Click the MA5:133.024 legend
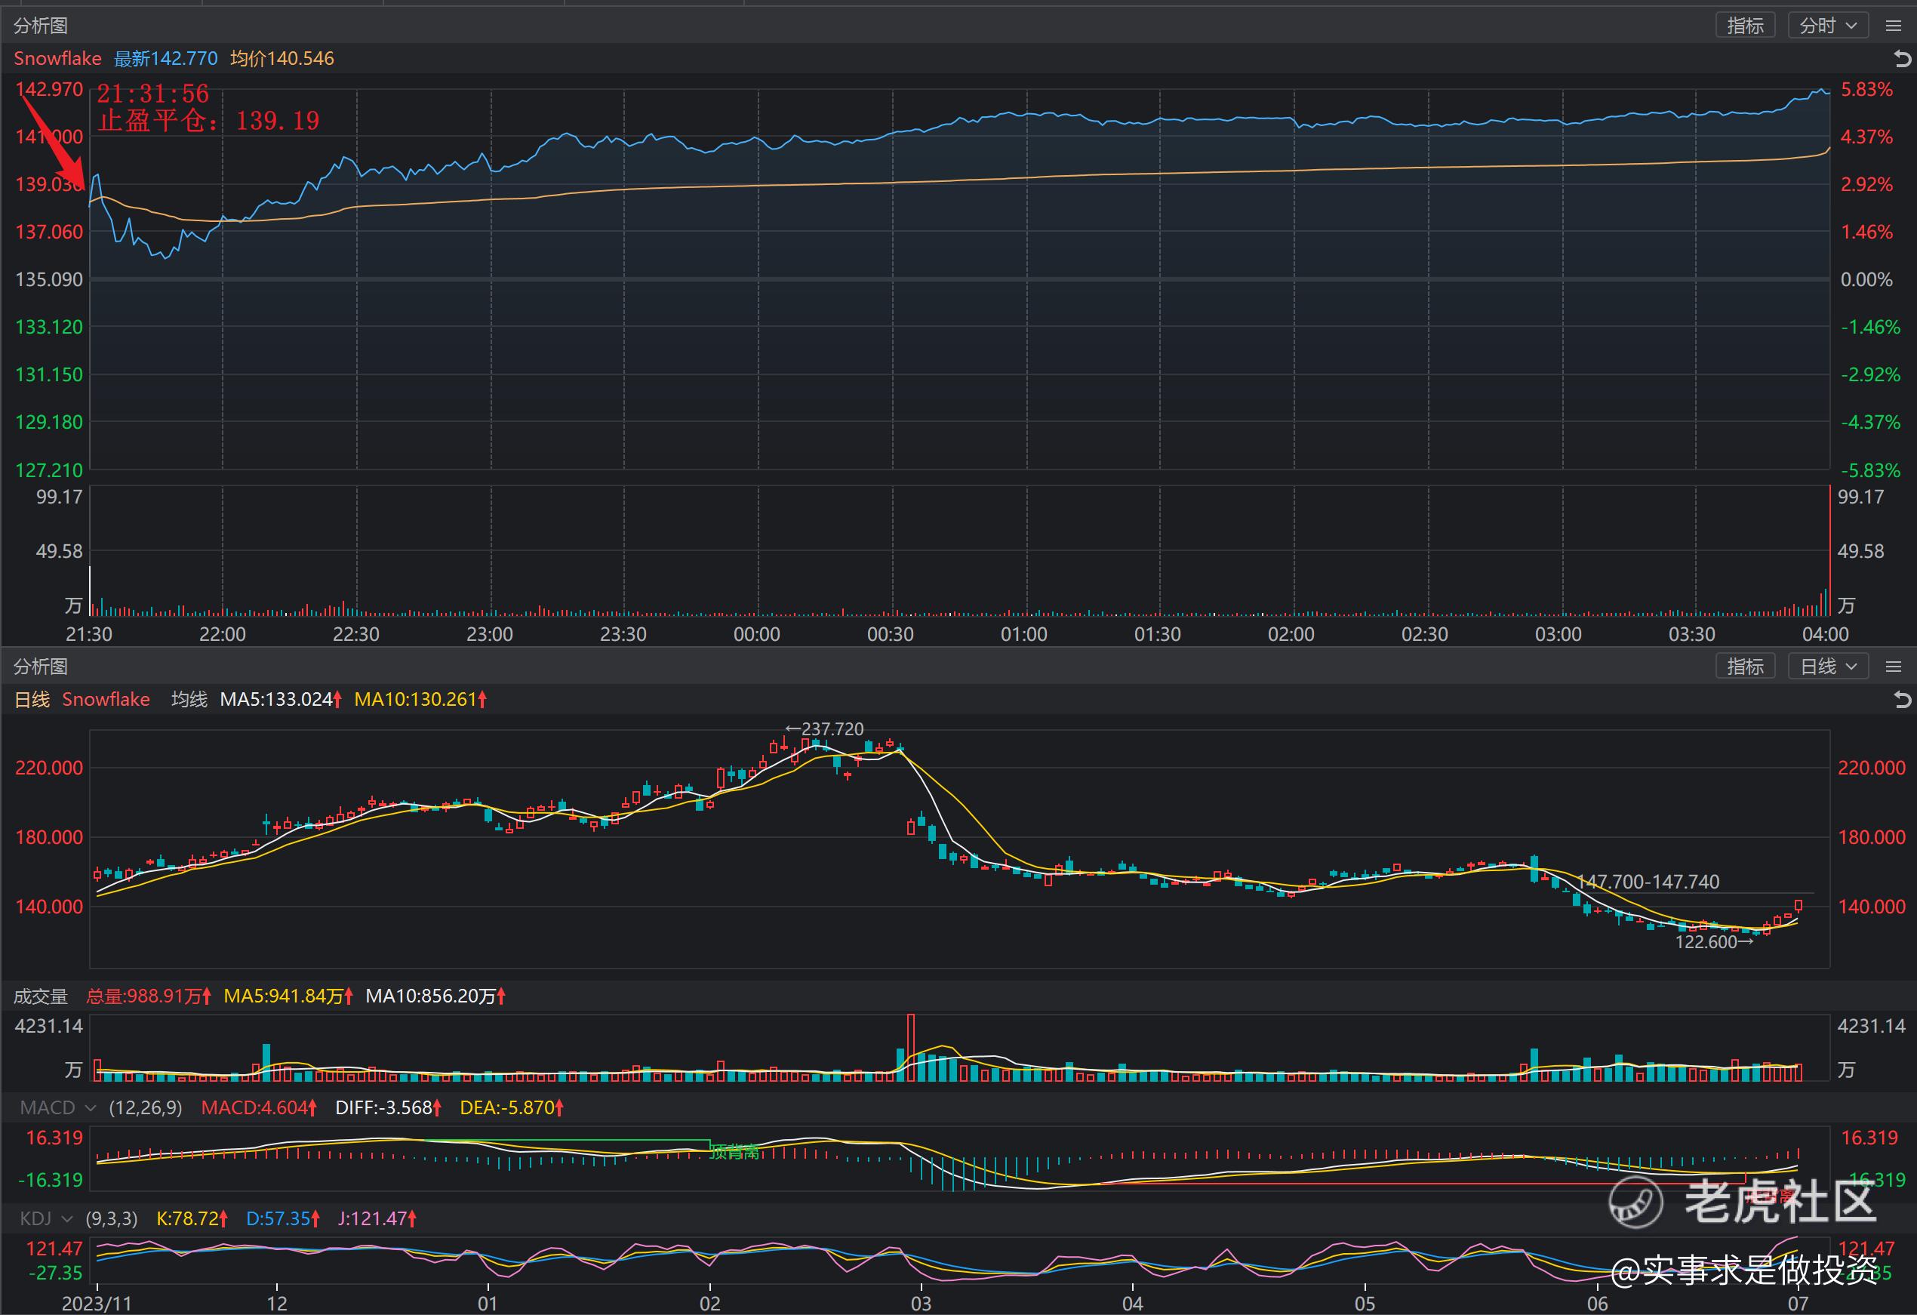1917x1315 pixels. pyautogui.click(x=281, y=700)
